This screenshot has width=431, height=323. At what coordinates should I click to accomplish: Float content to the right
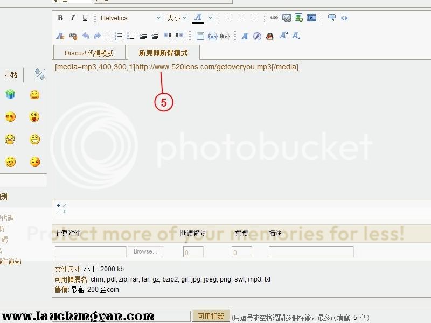coord(179,36)
